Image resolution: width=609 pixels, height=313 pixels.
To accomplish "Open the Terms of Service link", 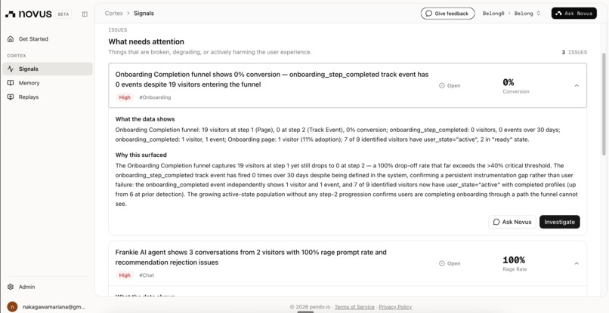I will coord(354,307).
